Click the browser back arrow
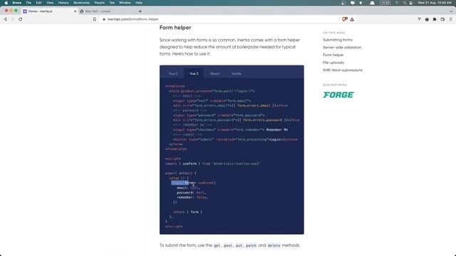Image resolution: width=456 pixels, height=256 pixels. click(5, 19)
